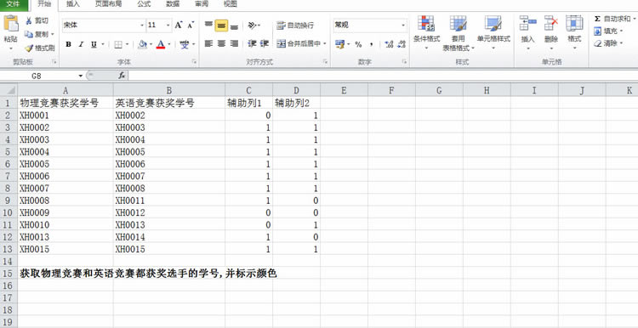Increase font size with the large A icon
The image size is (638, 328).
pos(179,25)
